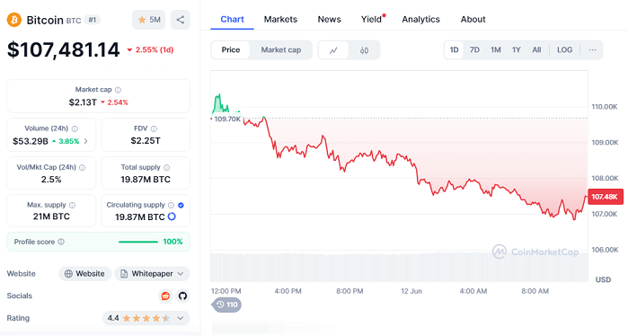Click the $53.29B volume value
This screenshot has height=336, width=628.
tap(31, 141)
